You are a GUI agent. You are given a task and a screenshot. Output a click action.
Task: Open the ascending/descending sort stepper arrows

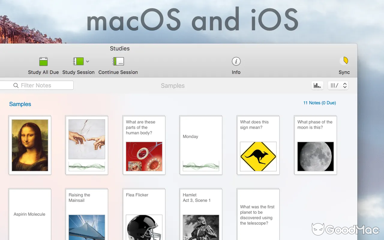pos(345,85)
